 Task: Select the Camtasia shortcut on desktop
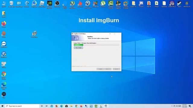[x=111, y=5]
